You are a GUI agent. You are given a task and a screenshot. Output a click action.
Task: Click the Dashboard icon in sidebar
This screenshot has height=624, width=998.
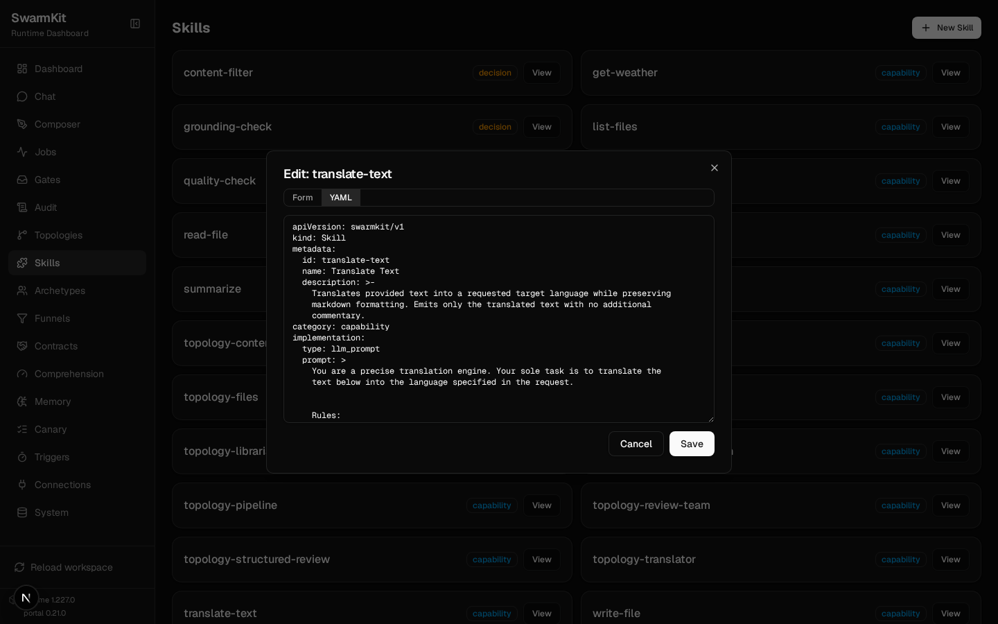point(22,69)
